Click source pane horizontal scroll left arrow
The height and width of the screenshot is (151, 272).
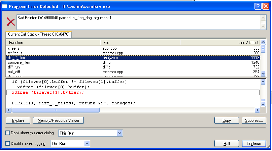[x=9, y=110]
